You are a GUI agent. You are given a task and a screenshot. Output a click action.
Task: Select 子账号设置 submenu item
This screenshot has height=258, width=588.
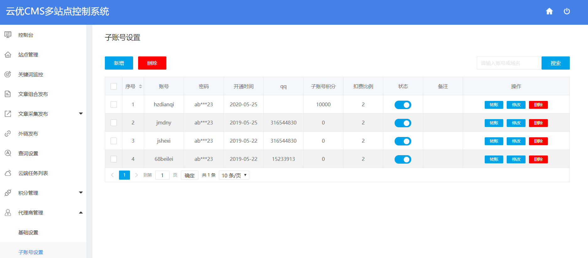point(31,252)
